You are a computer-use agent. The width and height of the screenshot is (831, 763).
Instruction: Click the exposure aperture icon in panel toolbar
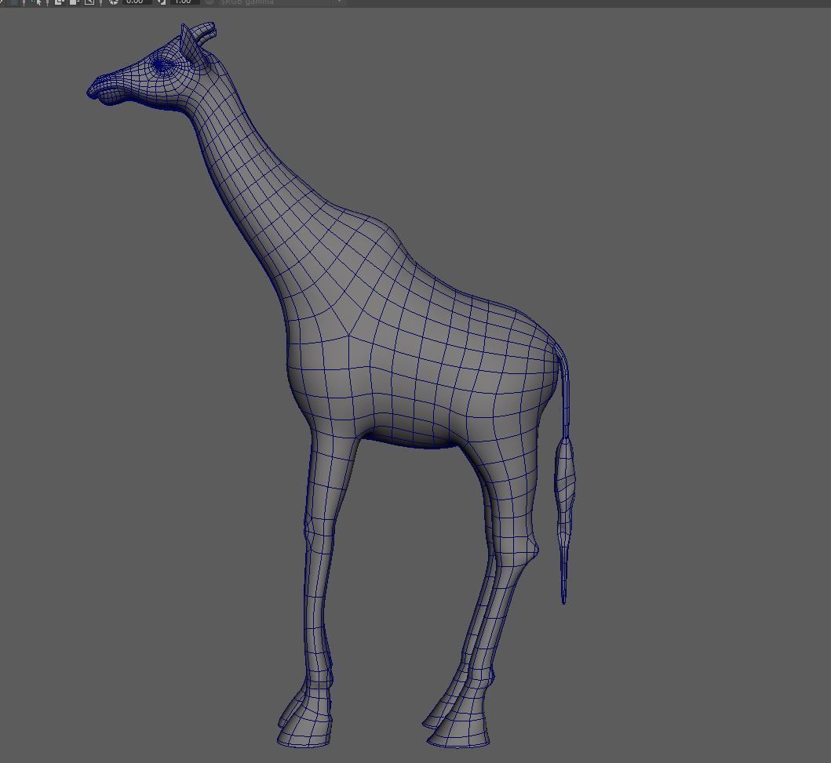114,2
